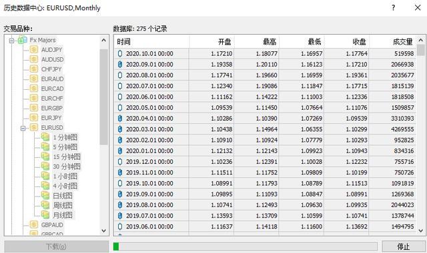The height and width of the screenshot is (253, 427).
Task: Click the 周线图 database icon
Action: pyautogui.click(x=45, y=205)
